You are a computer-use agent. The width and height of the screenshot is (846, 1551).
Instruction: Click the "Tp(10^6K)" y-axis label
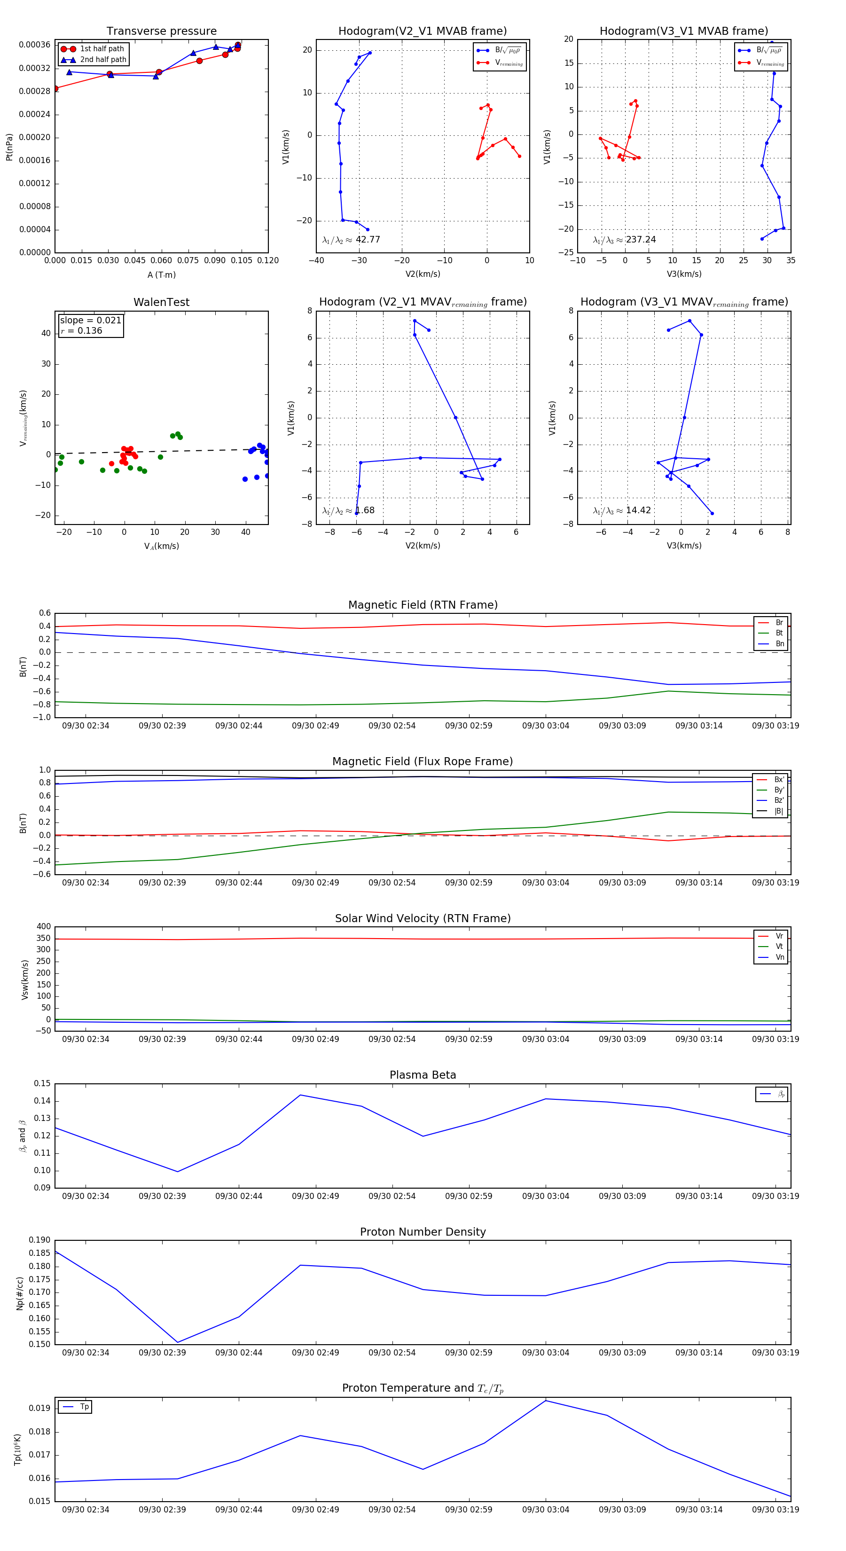click(18, 1449)
